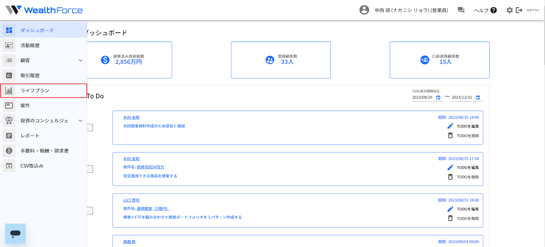Open the settings gear icon
This screenshot has width=545, height=247.
[x=510, y=10]
